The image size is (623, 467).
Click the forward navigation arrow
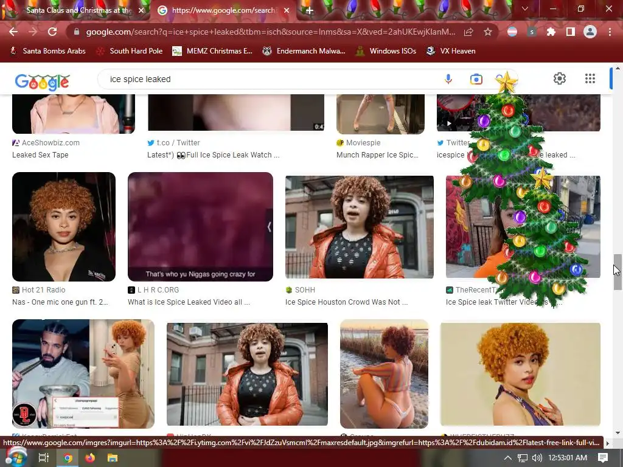coord(33,32)
